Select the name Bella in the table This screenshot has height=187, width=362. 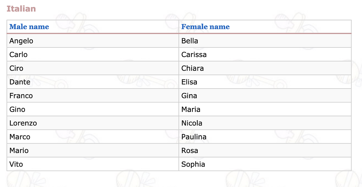click(189, 41)
